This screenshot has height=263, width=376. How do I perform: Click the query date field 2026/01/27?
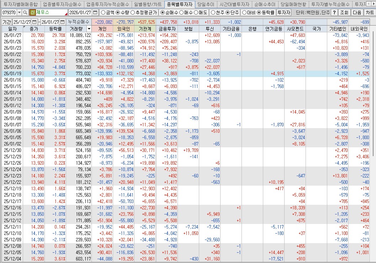(80, 12)
